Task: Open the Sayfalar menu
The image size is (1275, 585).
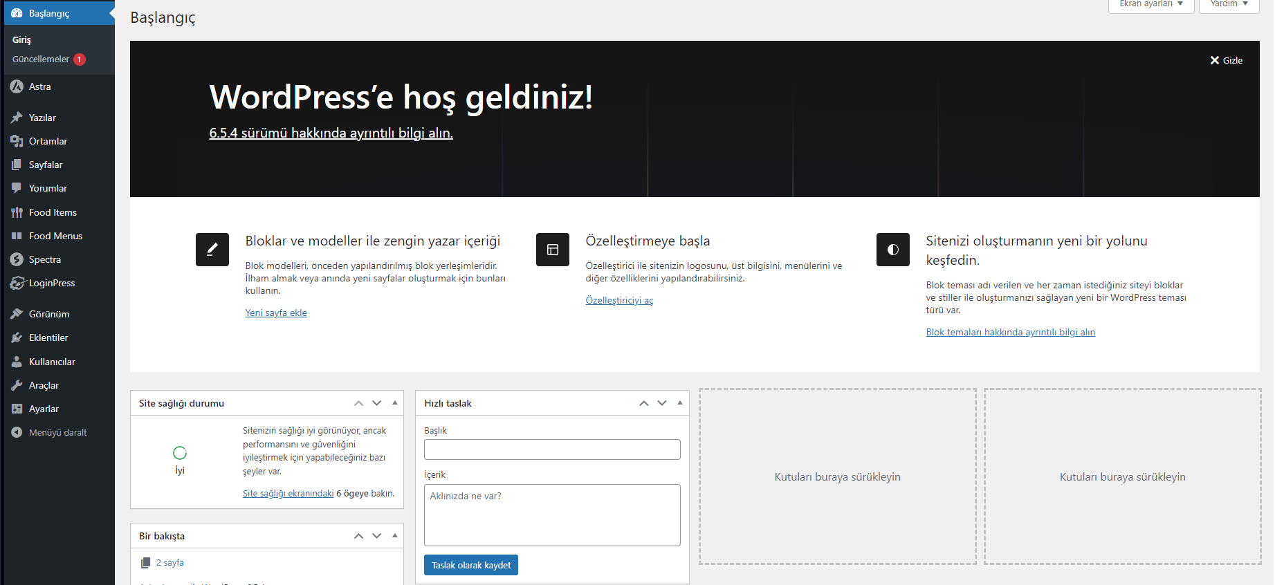Action: tap(59, 165)
